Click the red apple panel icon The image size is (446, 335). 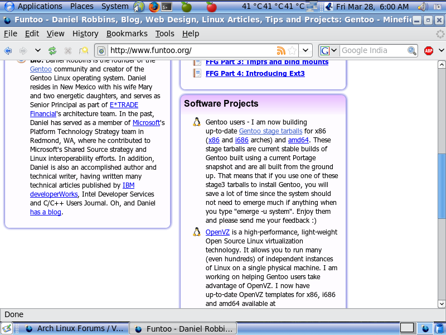pos(211,7)
